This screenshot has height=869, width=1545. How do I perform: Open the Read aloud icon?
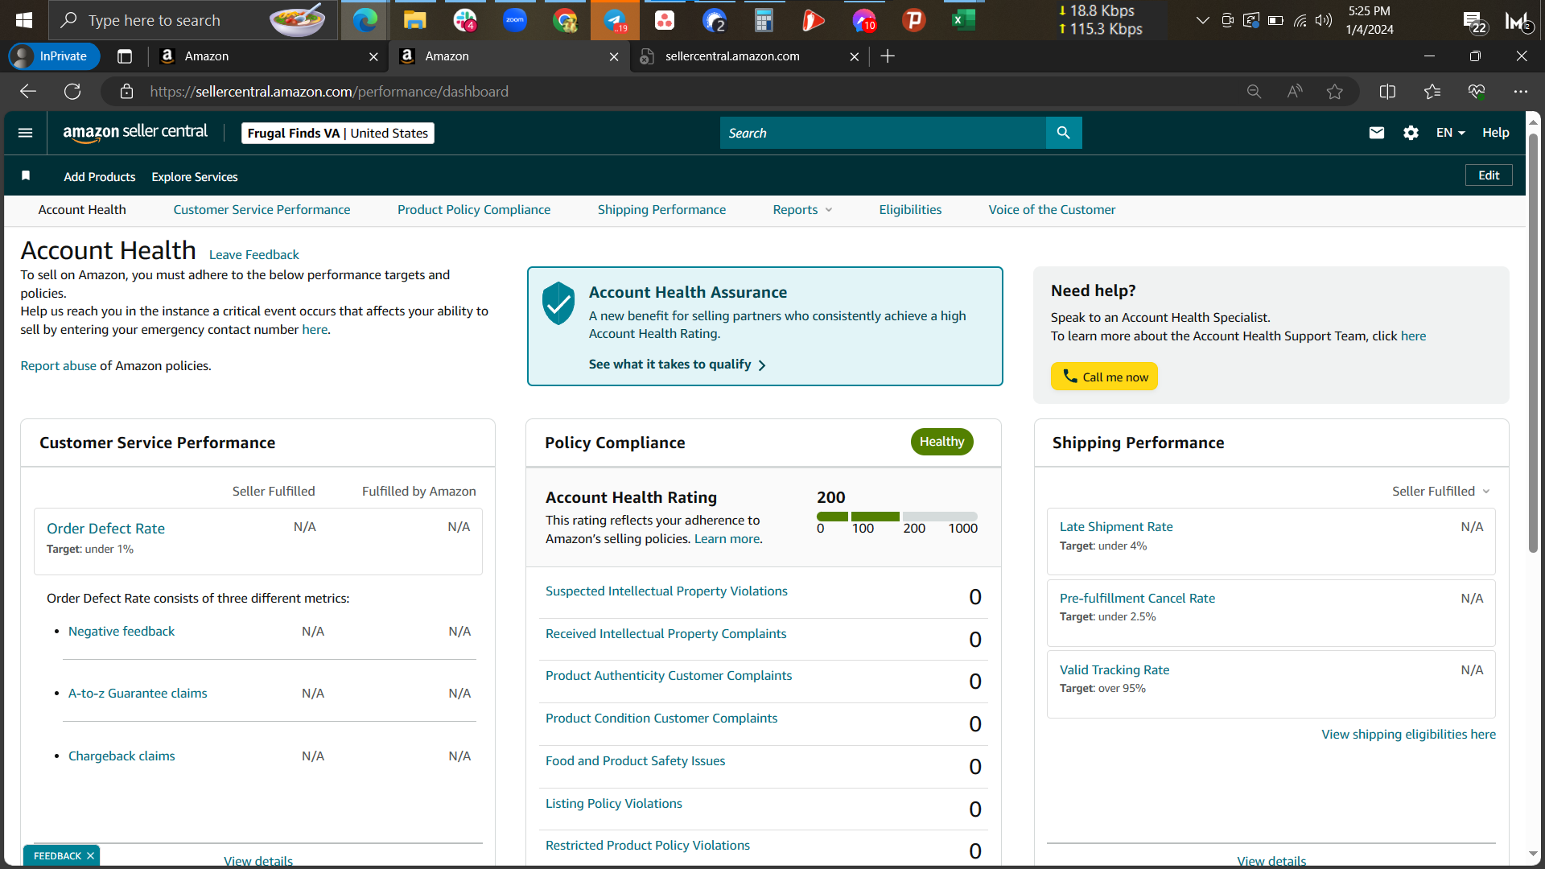coord(1295,92)
